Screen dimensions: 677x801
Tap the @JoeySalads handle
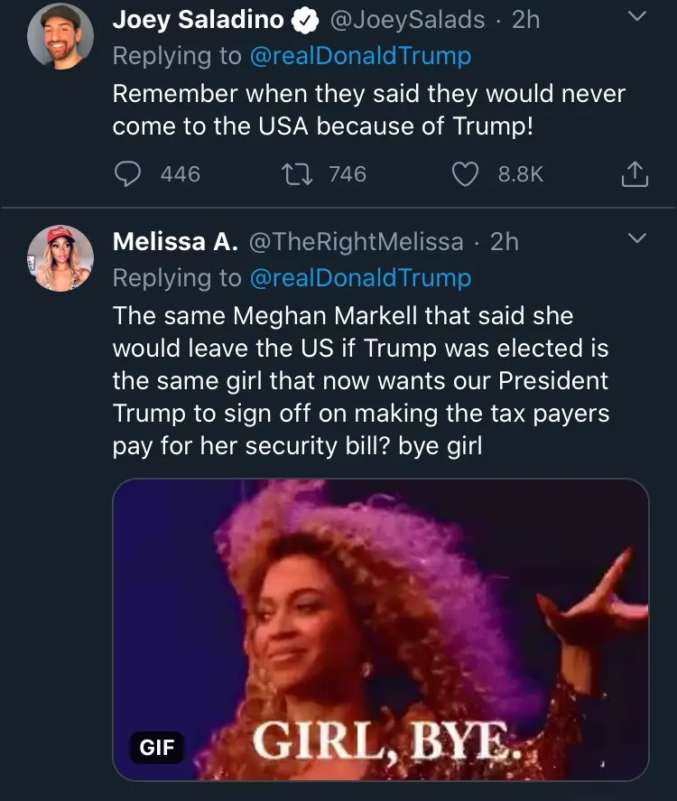[408, 20]
